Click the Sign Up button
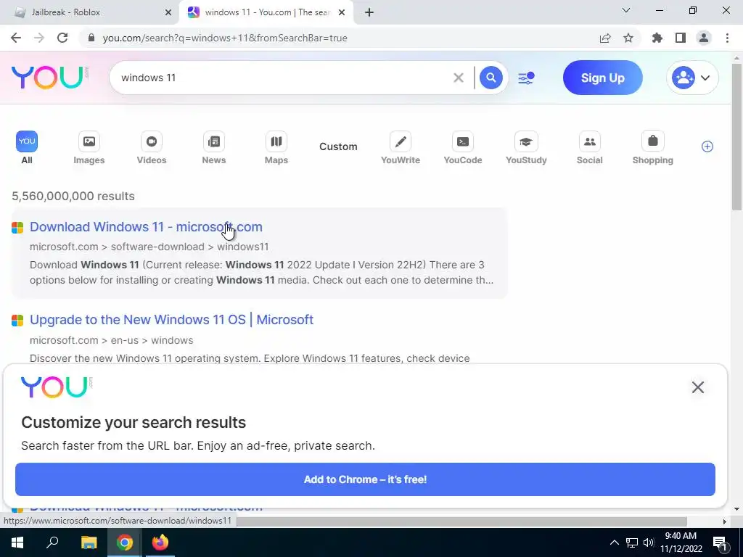 [603, 78]
